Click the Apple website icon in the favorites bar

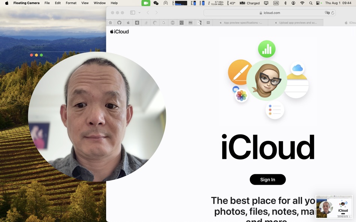[x=128, y=22]
